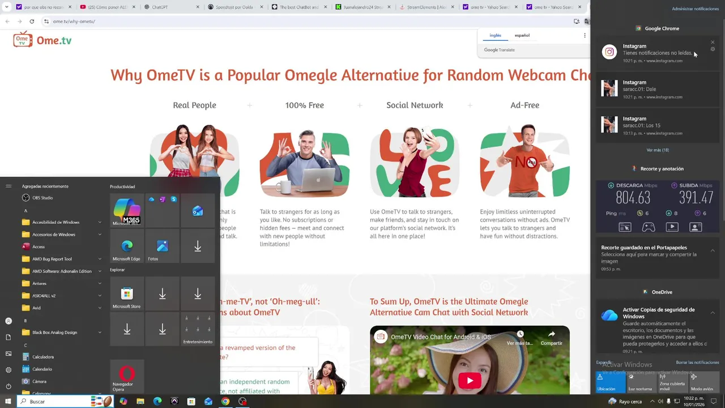Expand Accesorios de Windows folder

click(x=62, y=235)
